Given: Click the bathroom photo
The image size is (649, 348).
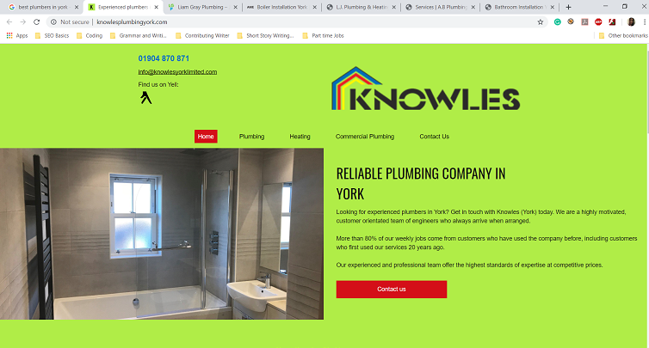Looking at the screenshot, I should pos(162,234).
